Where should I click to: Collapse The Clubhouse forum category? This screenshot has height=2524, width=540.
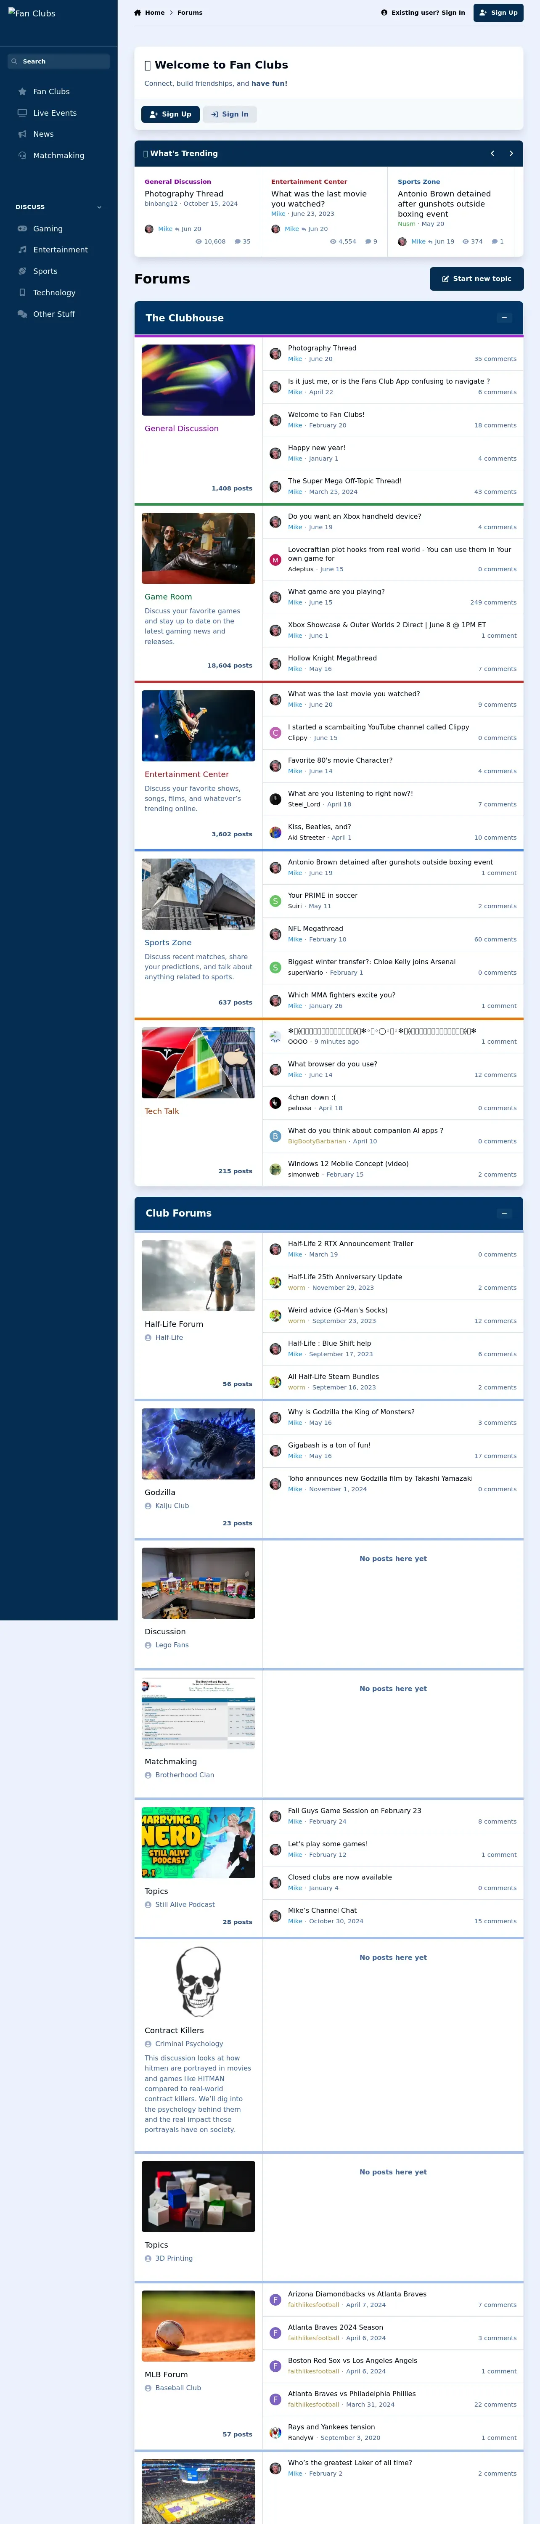tap(504, 318)
